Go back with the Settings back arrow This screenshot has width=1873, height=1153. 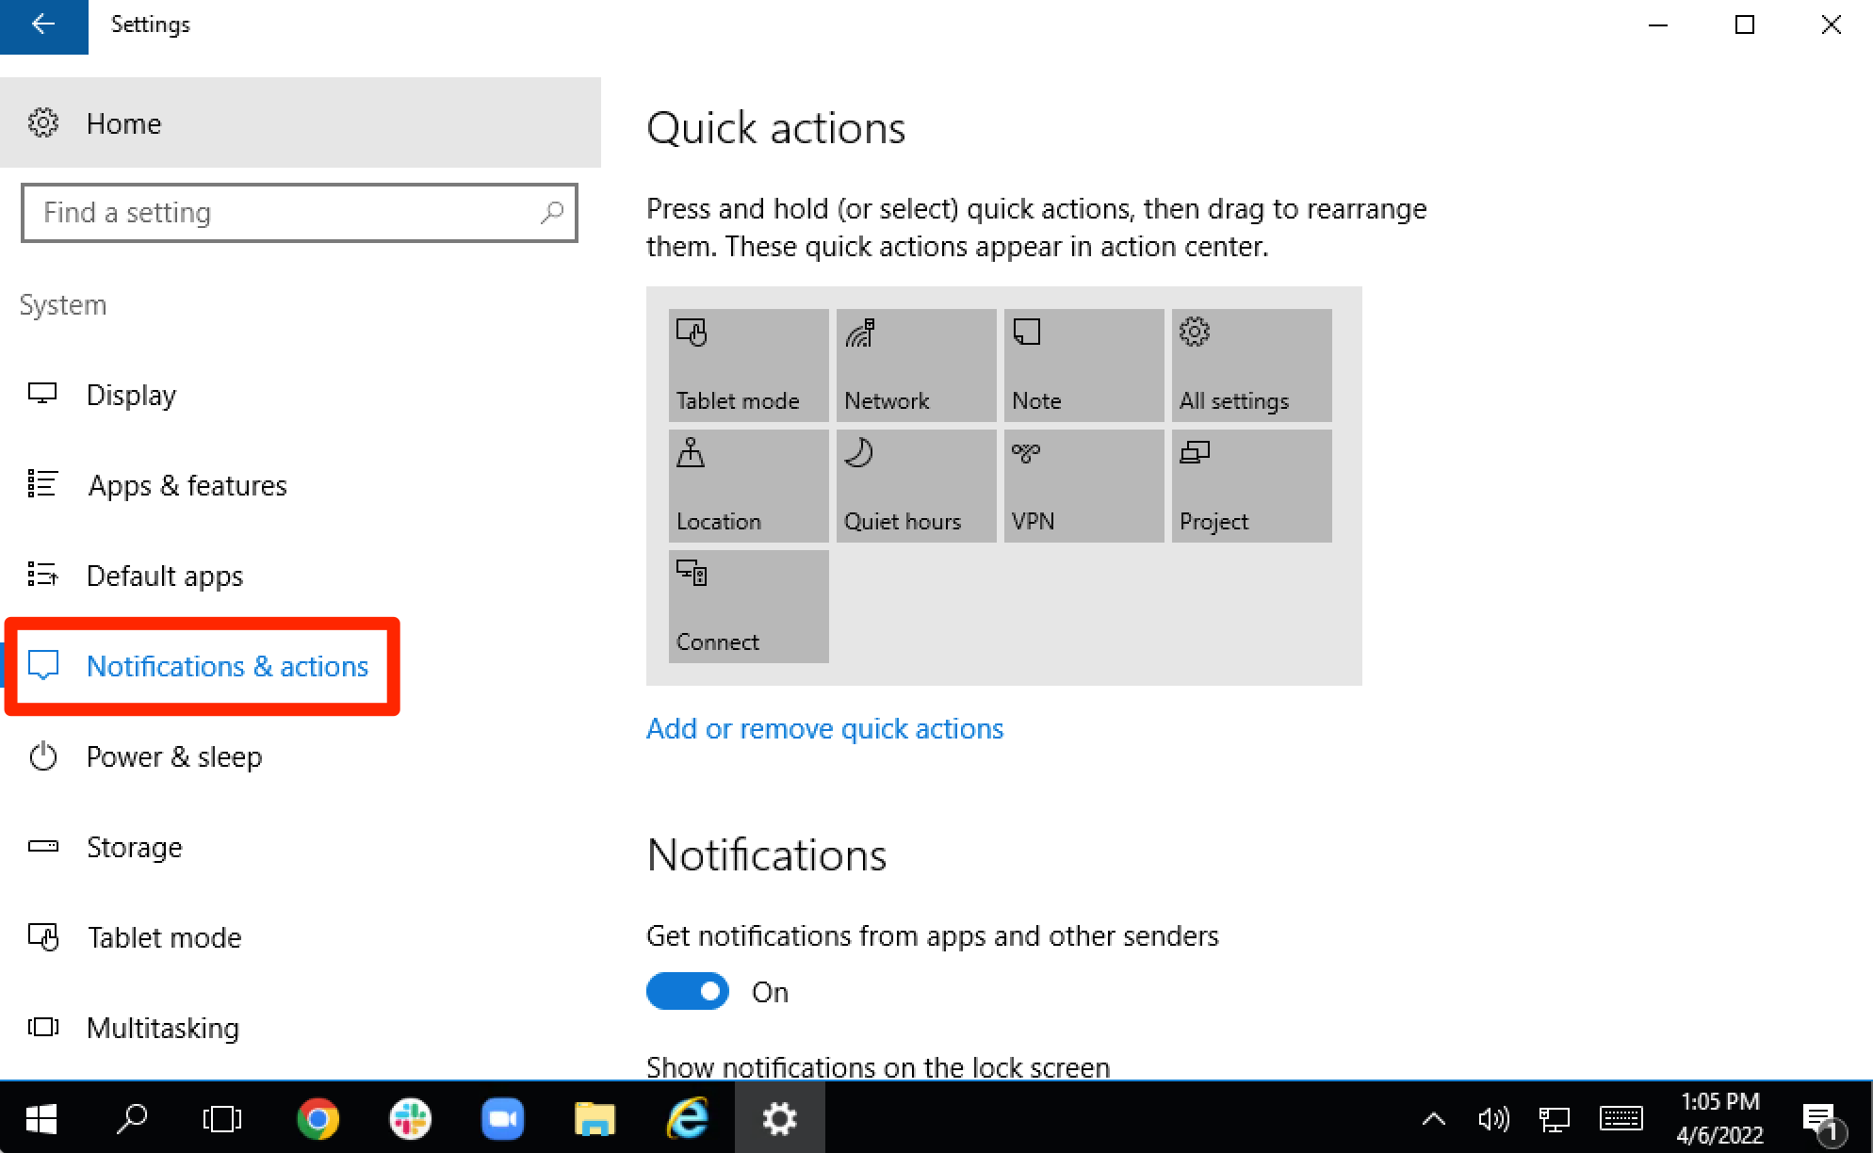(43, 25)
